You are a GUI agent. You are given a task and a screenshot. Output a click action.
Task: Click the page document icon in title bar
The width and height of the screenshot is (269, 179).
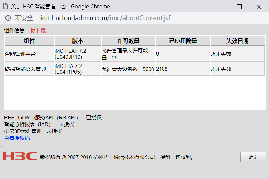tap(5, 6)
